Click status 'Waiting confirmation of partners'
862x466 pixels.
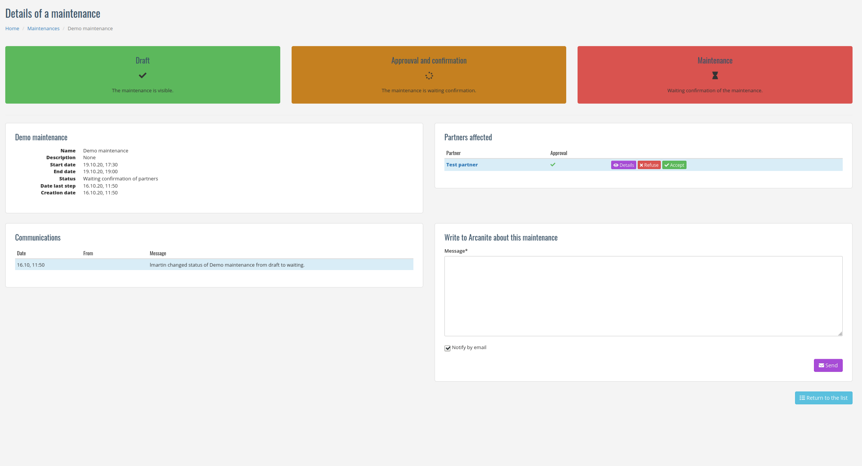tap(120, 179)
